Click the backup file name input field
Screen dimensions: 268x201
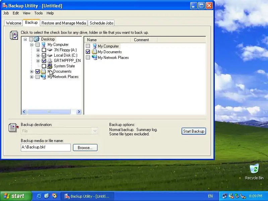(x=46, y=147)
